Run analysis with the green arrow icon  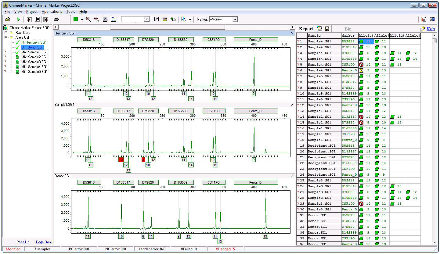point(18,19)
